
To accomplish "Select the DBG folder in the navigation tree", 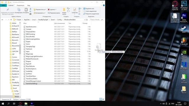I will 12,80.
